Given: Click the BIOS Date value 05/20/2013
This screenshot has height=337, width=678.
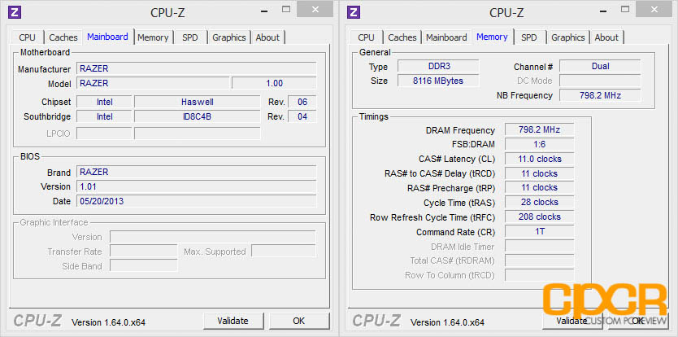Looking at the screenshot, I should tap(196, 201).
